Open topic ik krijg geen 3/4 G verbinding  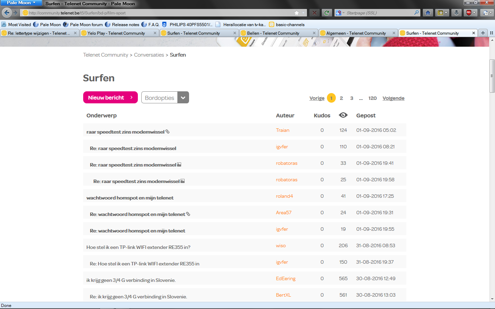[131, 280]
